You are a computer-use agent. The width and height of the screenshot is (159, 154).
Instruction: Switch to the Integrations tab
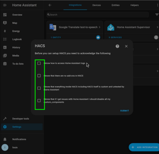(x=75, y=5)
